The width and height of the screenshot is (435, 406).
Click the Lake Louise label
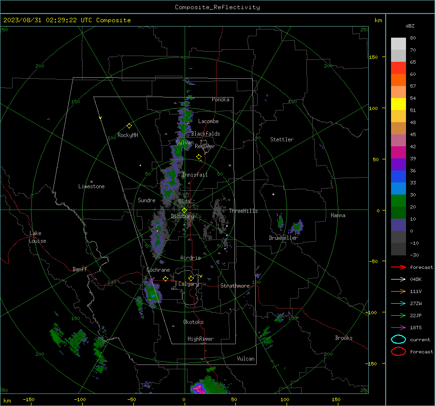click(37, 237)
